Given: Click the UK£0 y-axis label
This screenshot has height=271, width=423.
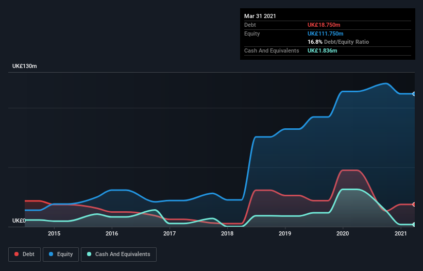Looking at the screenshot, I should (19, 221).
